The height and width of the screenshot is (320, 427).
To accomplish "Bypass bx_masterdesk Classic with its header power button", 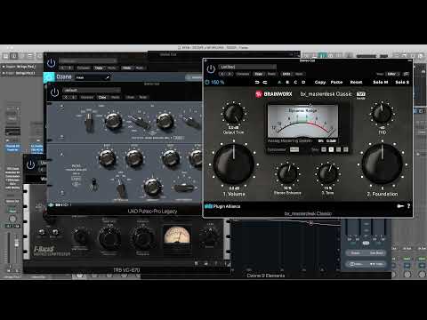I will [x=211, y=69].
